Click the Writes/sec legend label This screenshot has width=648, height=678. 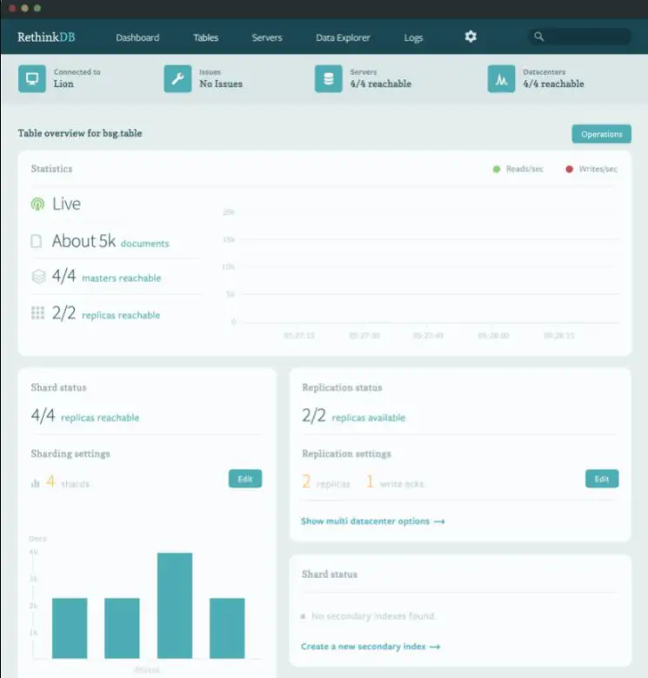tap(598, 169)
